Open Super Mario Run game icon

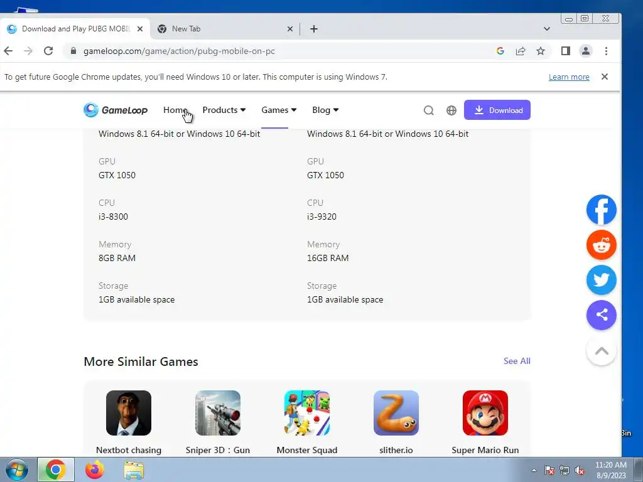pos(485,413)
